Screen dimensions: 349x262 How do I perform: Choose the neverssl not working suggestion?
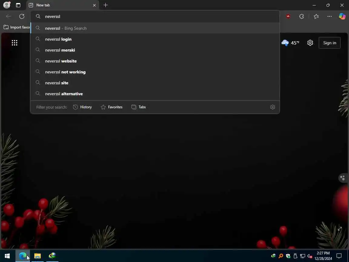(155, 72)
